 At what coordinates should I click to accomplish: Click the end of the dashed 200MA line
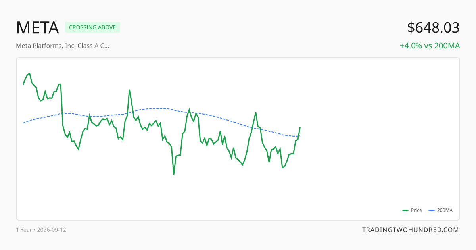tap(300, 136)
